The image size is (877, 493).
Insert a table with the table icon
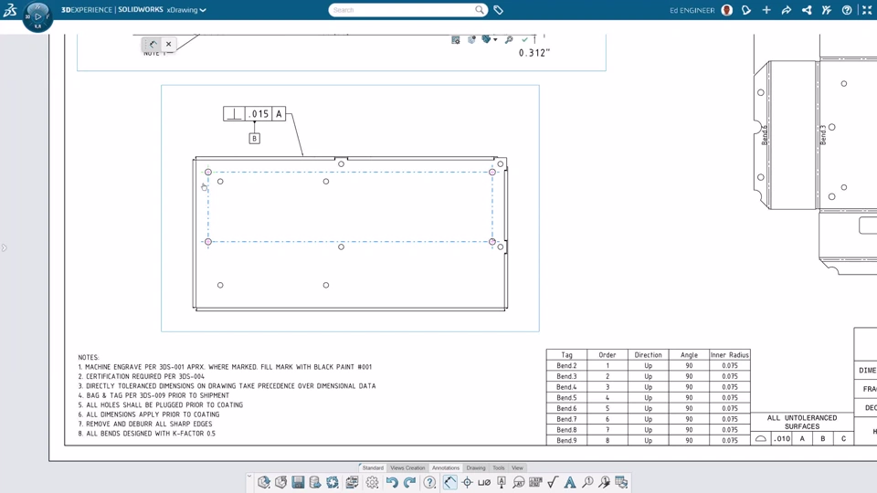coord(621,482)
